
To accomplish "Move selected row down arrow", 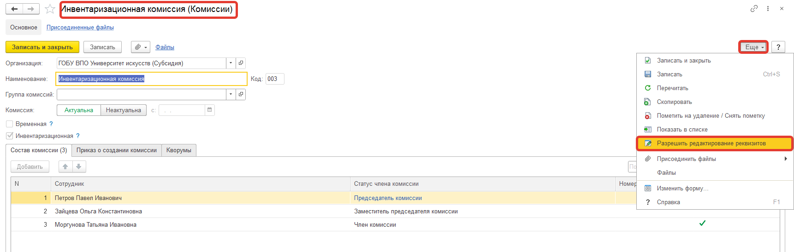I will [79, 166].
